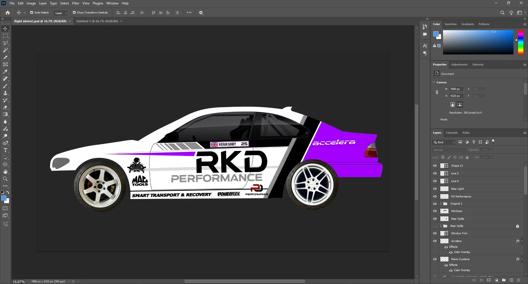This screenshot has height=284, width=528.
Task: Set canvas to portrait orientation
Action: coord(453,104)
